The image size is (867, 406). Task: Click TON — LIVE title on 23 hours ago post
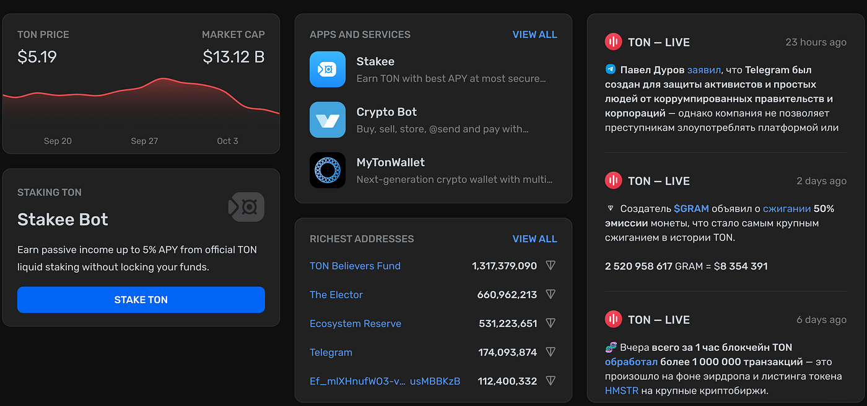(x=659, y=42)
